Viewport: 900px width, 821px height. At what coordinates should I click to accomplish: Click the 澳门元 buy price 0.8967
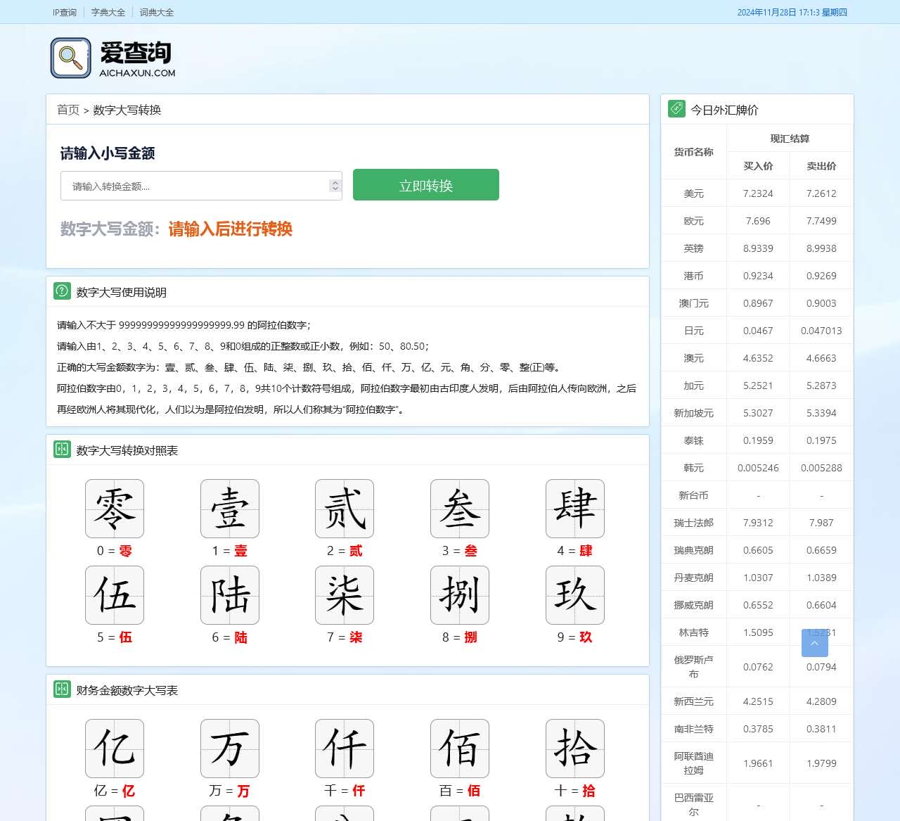(x=758, y=303)
